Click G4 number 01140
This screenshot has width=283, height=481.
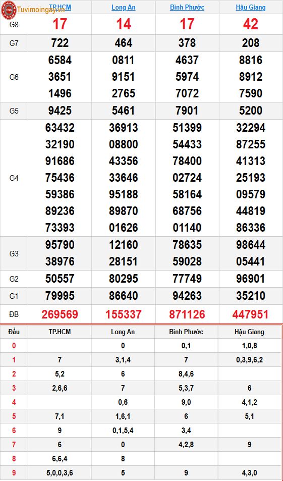tap(187, 228)
